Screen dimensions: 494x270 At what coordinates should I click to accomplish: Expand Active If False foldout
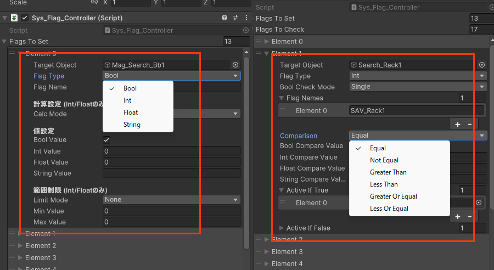coord(282,228)
